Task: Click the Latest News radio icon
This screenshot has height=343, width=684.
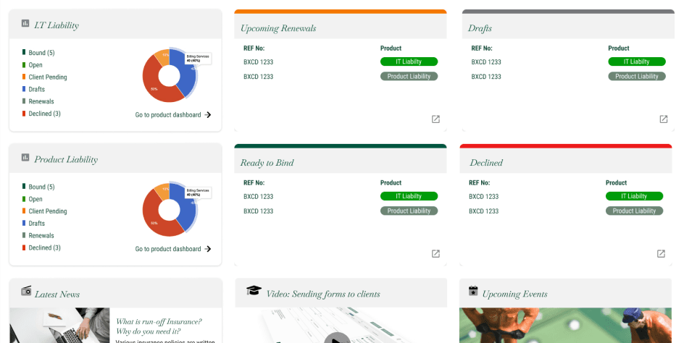Action: [x=27, y=291]
